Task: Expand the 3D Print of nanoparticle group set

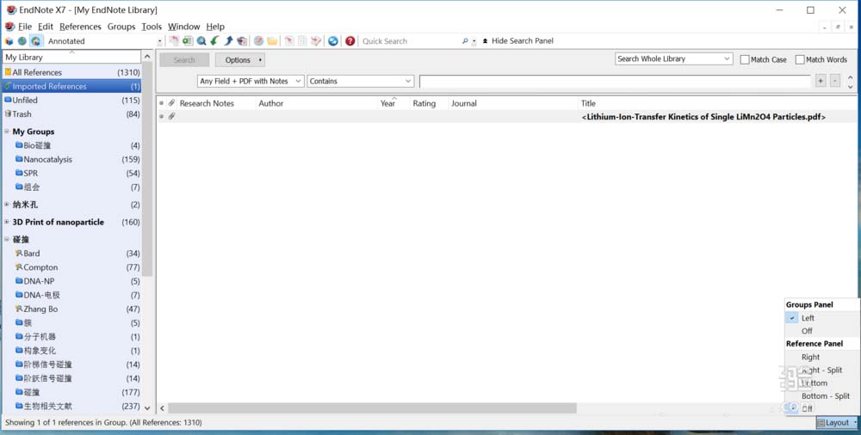Action: 7,222
